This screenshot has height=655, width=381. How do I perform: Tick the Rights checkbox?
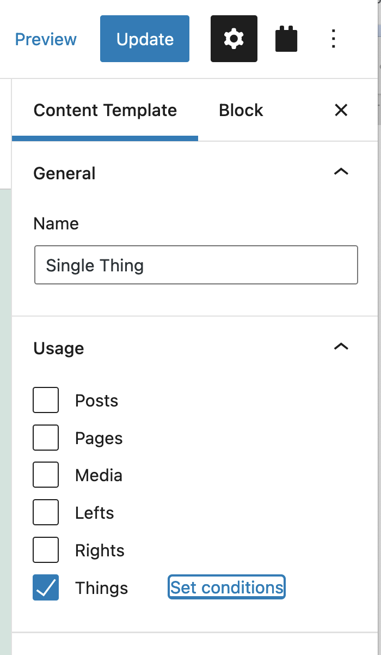coord(46,550)
